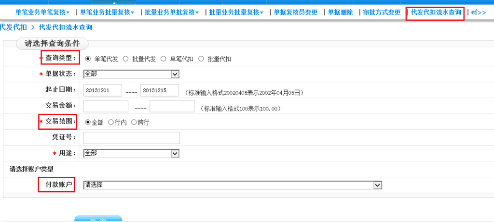This screenshot has height=222, width=494.
Task: Select the 批量代扣 radio button
Action: [201, 59]
